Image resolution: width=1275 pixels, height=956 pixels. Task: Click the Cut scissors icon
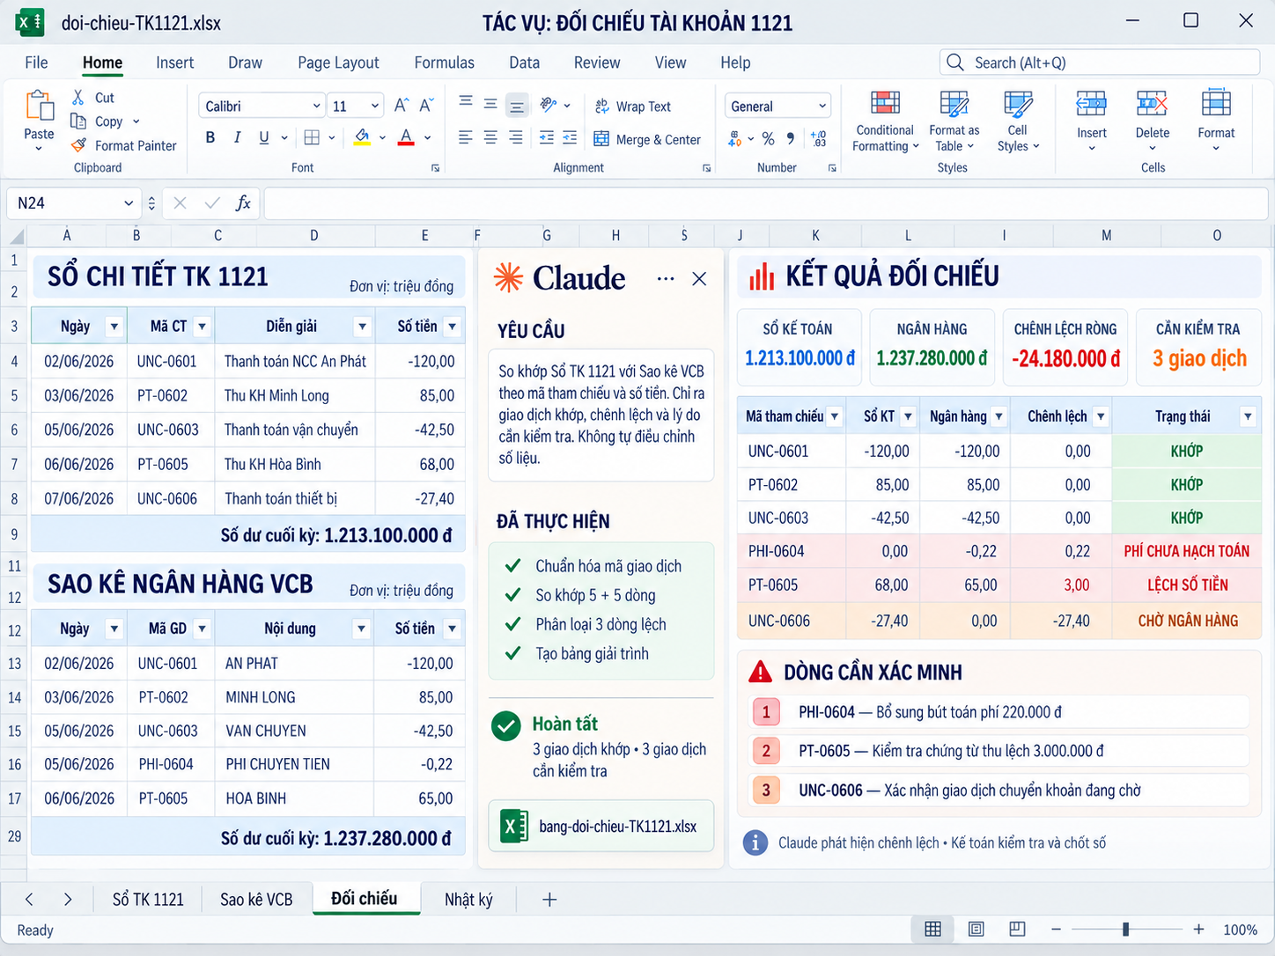(x=78, y=97)
